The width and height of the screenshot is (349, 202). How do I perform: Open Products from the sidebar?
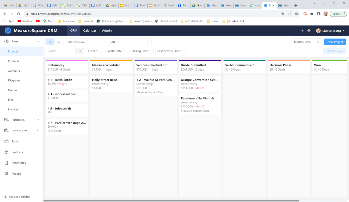pyautogui.click(x=17, y=152)
